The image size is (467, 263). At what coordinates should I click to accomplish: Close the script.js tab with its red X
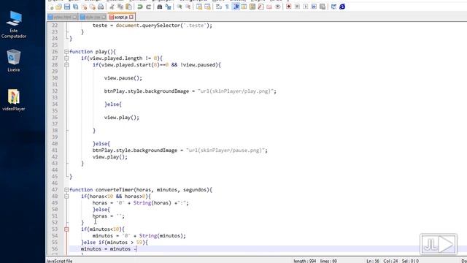pos(131,18)
